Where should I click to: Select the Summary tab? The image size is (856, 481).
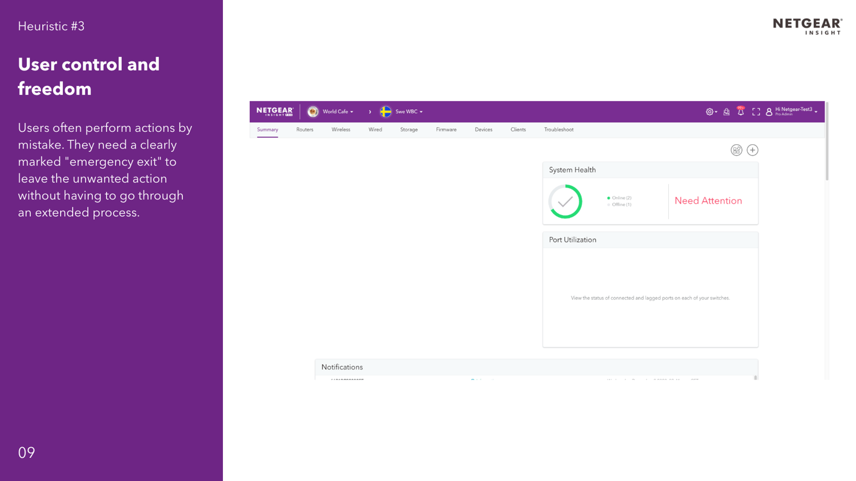(267, 129)
